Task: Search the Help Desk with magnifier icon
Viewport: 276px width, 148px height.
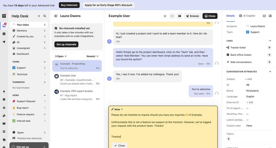Action: [45, 16]
